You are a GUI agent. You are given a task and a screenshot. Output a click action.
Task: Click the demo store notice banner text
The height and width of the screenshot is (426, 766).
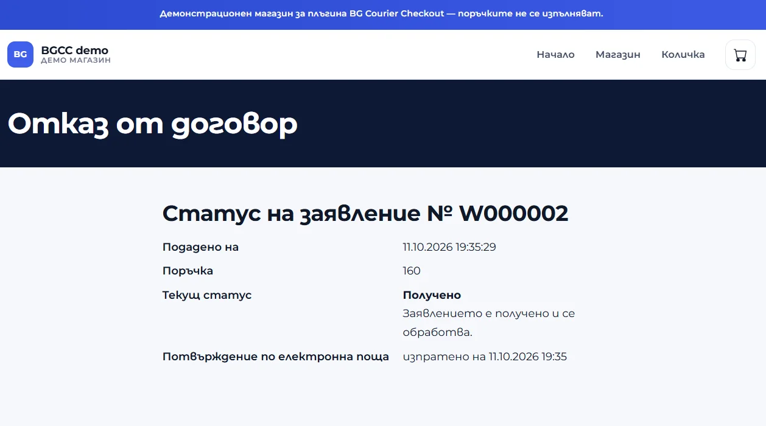click(x=382, y=13)
